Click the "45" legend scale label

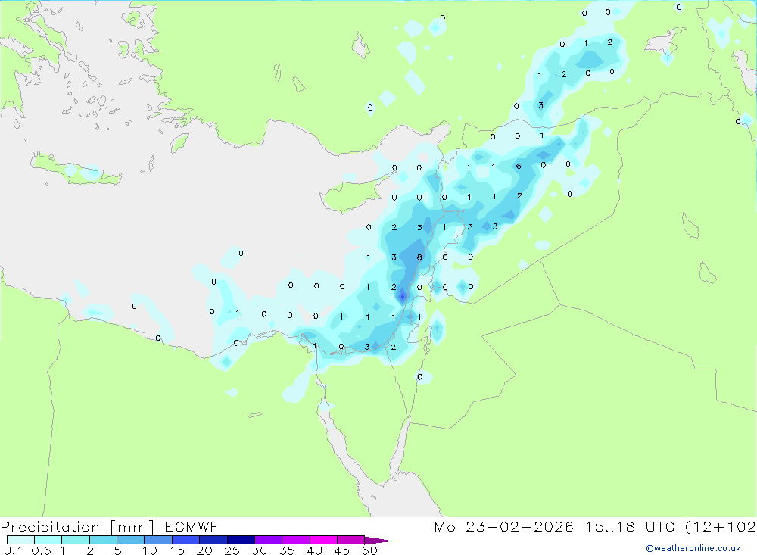(x=342, y=550)
